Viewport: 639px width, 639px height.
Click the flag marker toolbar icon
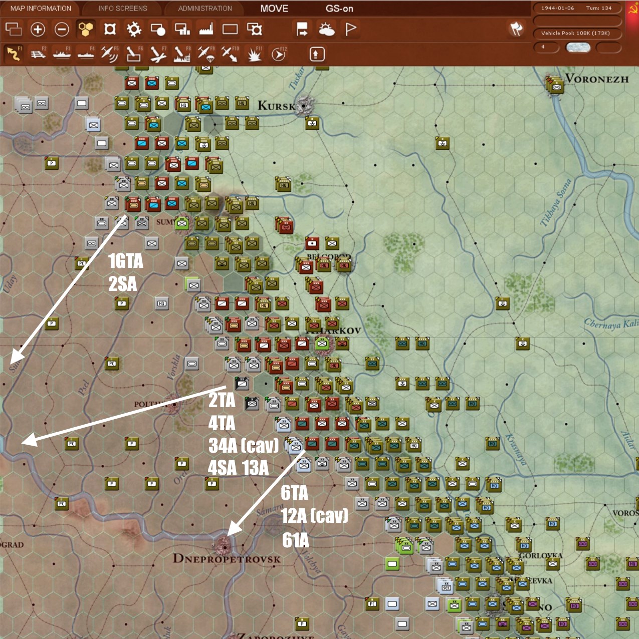pos(350,29)
